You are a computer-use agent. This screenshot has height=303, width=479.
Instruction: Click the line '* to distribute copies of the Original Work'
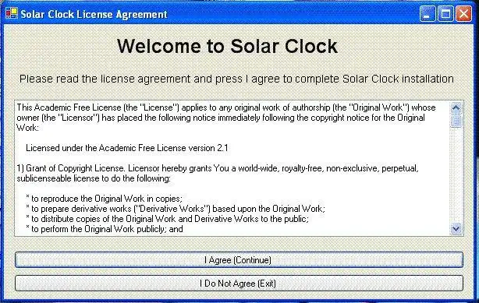[x=167, y=219]
